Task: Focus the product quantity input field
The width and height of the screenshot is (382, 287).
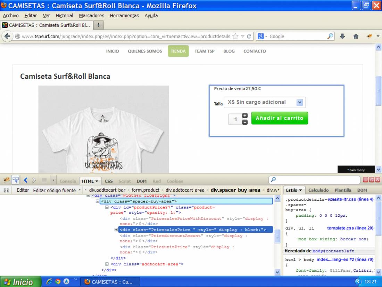Action: tap(235, 119)
